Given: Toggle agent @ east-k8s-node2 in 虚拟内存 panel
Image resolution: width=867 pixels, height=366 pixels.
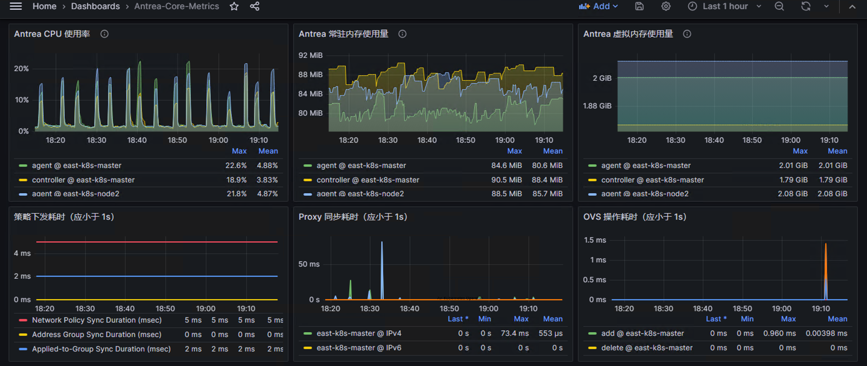Looking at the screenshot, I should coord(645,194).
